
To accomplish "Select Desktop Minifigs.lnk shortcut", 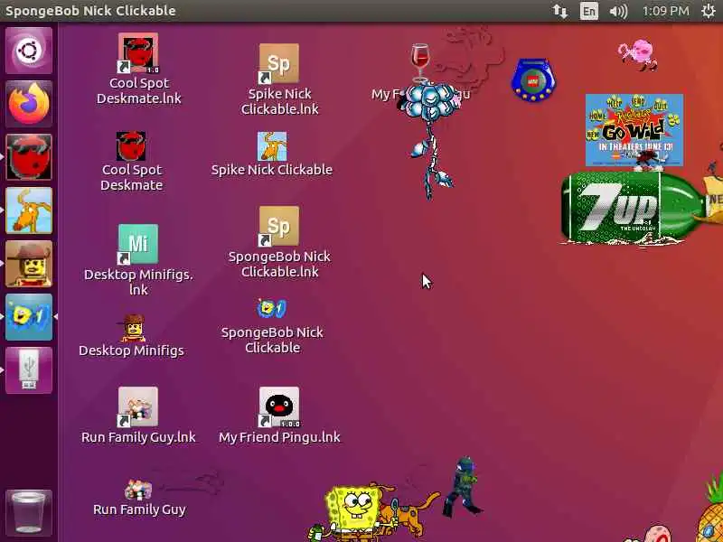I will tap(138, 260).
